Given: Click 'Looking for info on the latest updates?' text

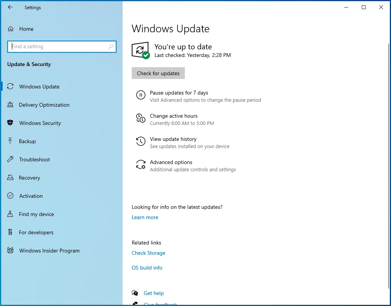Looking at the screenshot, I should coord(177,207).
